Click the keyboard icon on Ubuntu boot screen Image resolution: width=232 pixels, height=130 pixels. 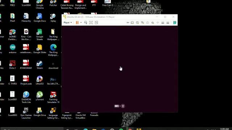[x=117, y=106]
